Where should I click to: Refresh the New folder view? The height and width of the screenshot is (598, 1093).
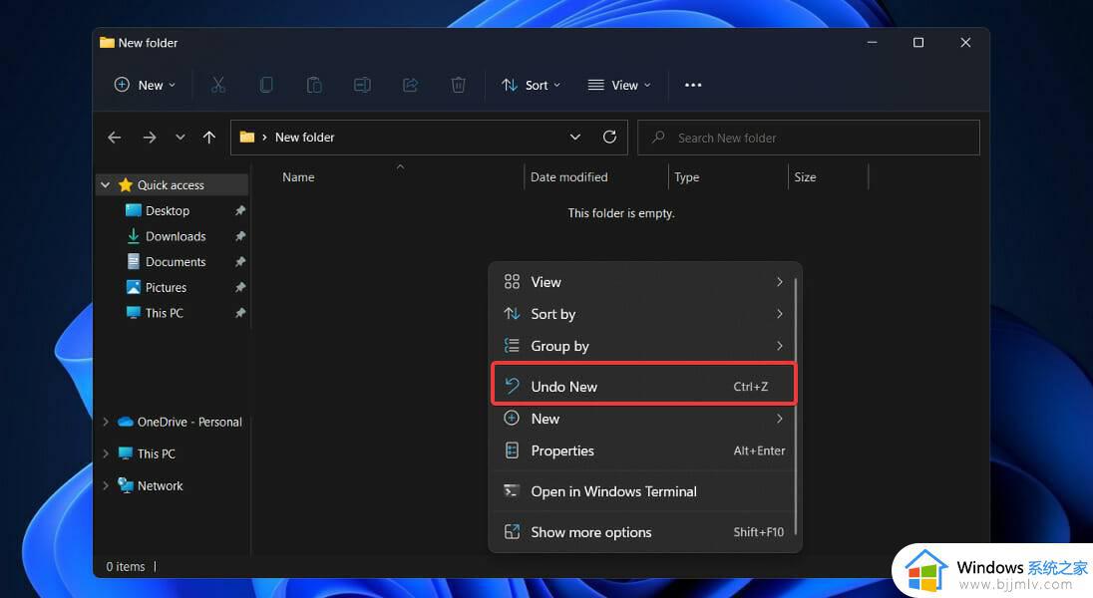pos(609,137)
